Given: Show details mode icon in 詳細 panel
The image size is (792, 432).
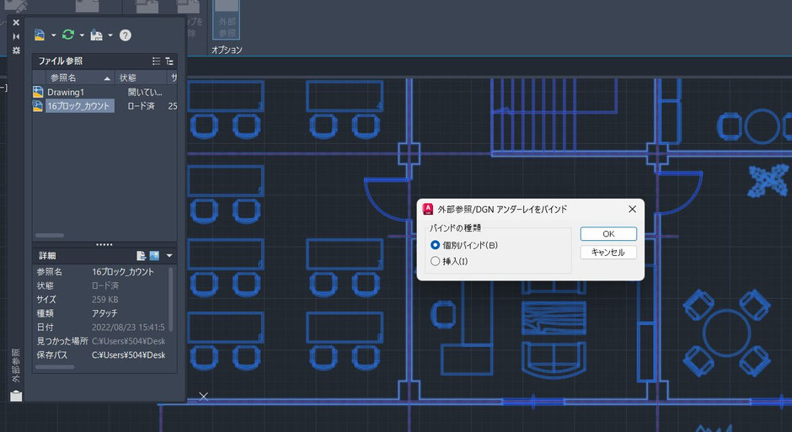Looking at the screenshot, I should tap(142, 255).
